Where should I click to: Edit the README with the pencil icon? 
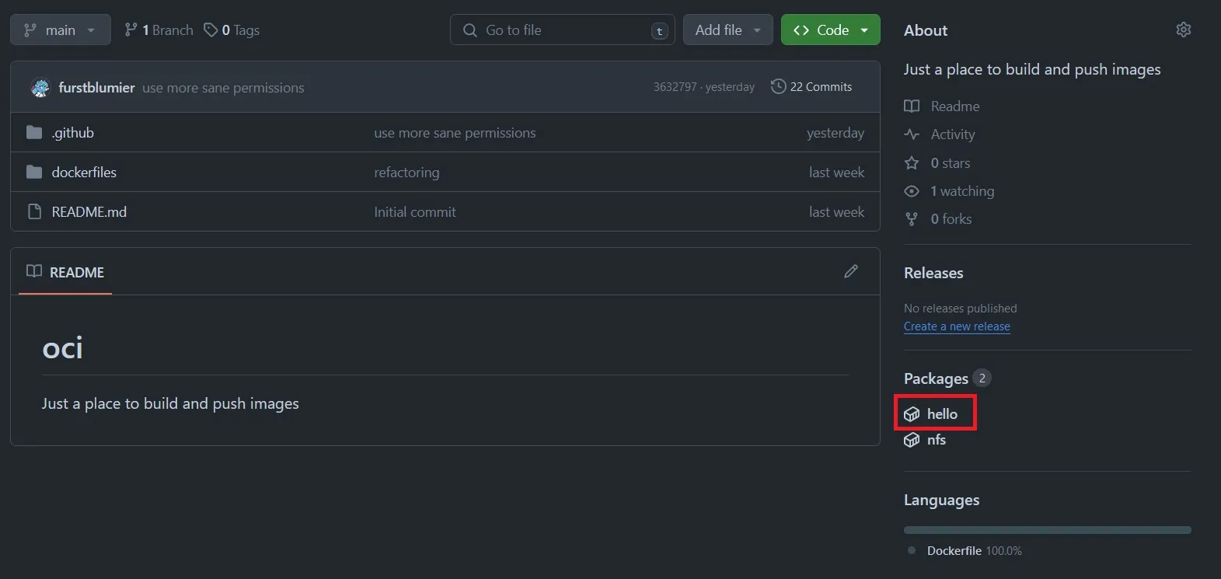[x=851, y=271]
